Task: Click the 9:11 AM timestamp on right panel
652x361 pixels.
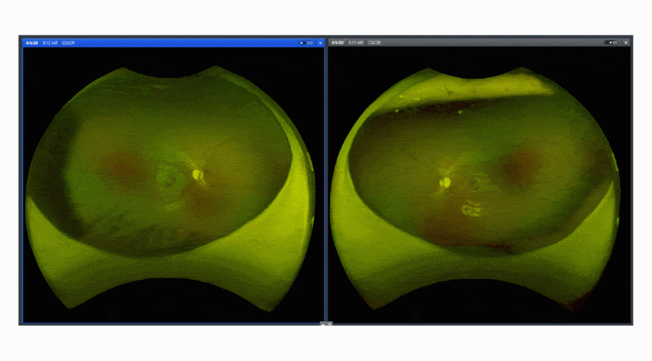Action: tap(356, 43)
